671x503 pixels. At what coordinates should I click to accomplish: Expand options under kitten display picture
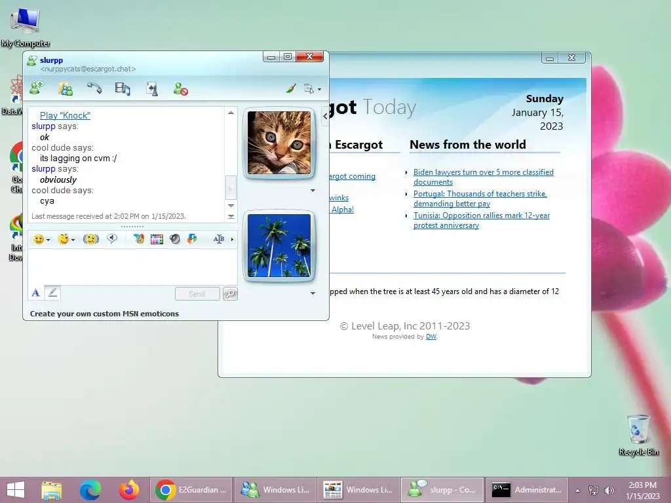click(x=313, y=191)
